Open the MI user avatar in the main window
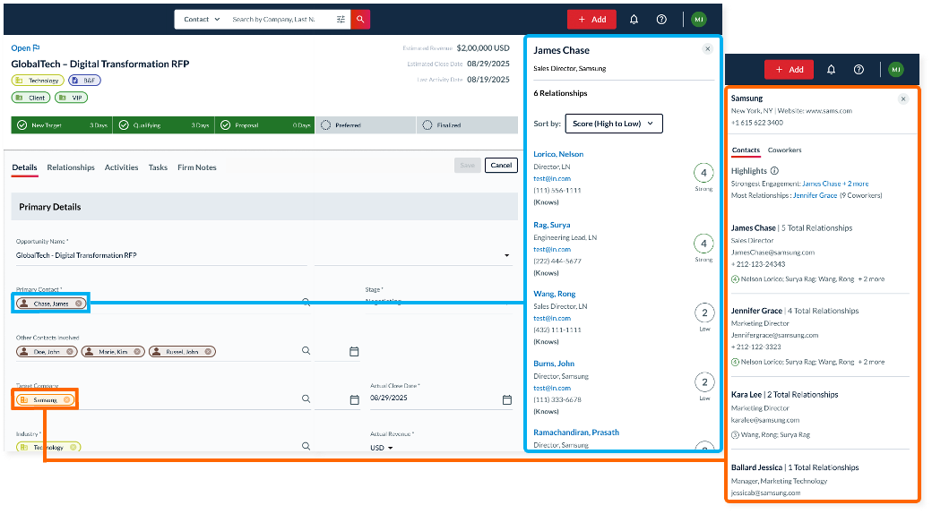This screenshot has height=514, width=932. (x=699, y=20)
